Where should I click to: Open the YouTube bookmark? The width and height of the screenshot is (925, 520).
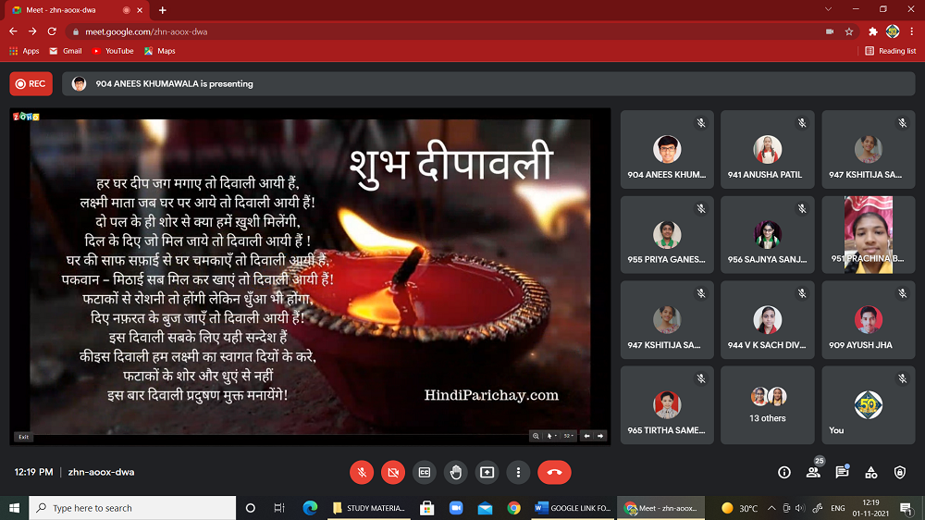point(113,51)
